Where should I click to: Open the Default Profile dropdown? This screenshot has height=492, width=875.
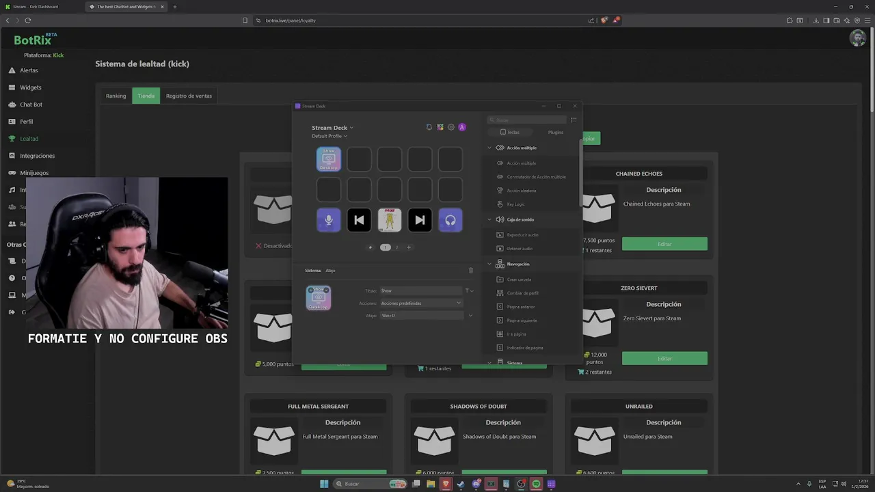pyautogui.click(x=329, y=136)
